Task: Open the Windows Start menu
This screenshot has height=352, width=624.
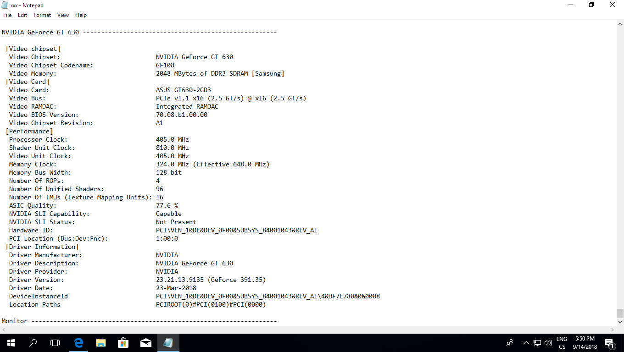Action: (x=11, y=343)
